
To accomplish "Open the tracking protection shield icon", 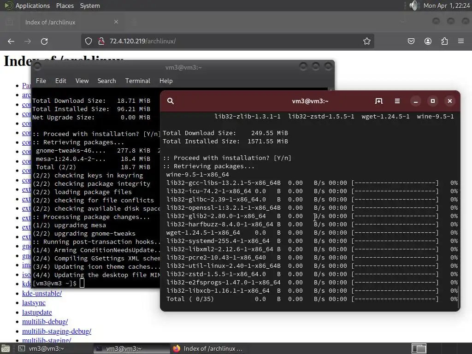I will (88, 41).
